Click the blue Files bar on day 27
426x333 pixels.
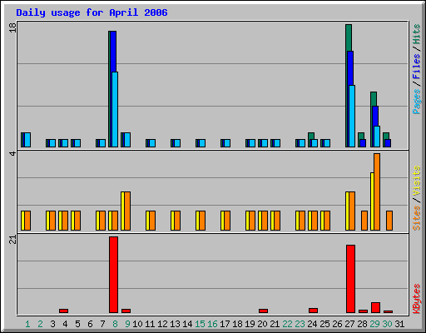pos(350,68)
